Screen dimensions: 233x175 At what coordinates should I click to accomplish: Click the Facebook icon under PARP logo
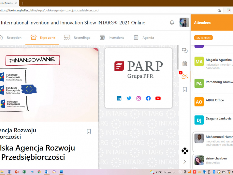148,98
